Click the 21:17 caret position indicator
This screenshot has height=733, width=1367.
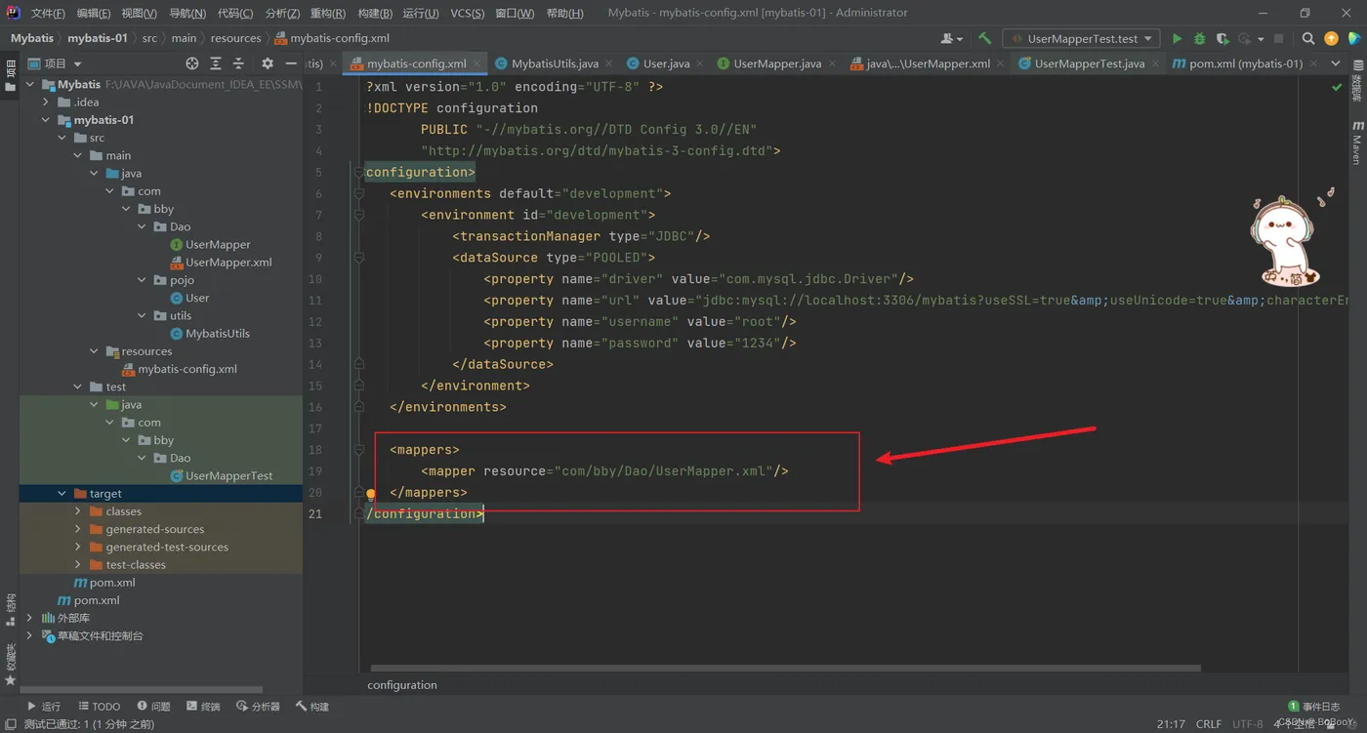coord(1171,724)
